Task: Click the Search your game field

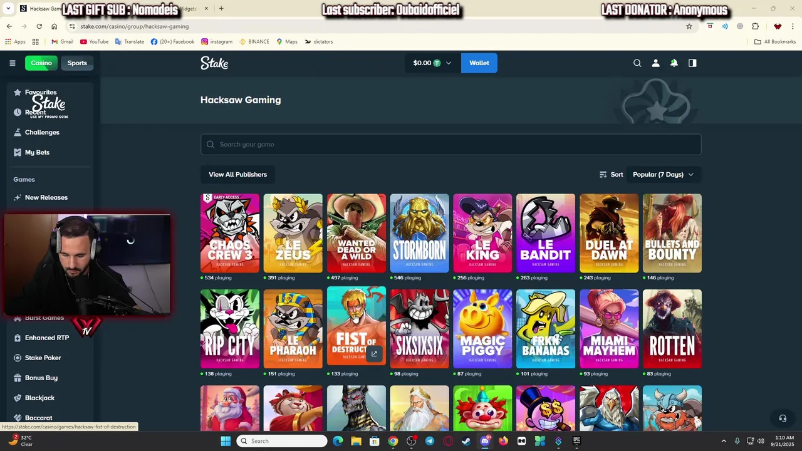Action: point(450,144)
